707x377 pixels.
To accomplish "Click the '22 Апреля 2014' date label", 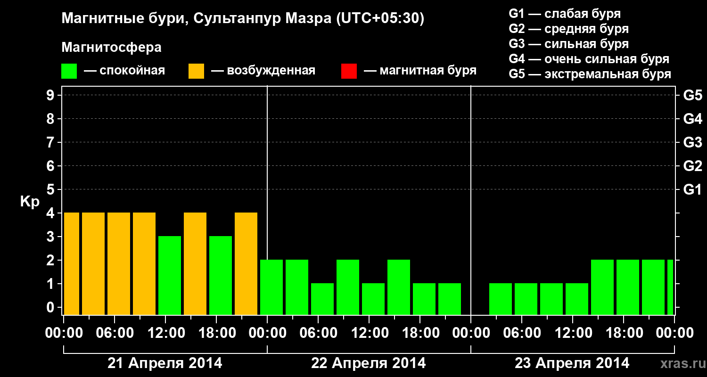I will [369, 363].
